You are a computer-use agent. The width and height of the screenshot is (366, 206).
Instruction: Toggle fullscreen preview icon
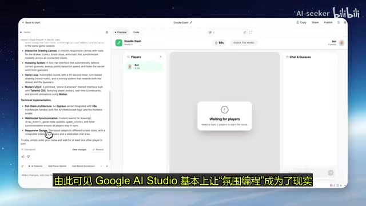pos(250,32)
